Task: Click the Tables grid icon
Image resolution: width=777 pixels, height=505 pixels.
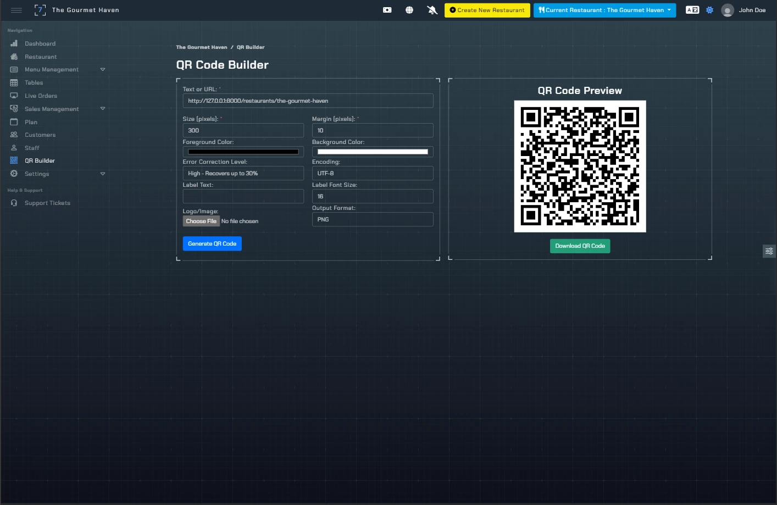Action: (x=14, y=83)
